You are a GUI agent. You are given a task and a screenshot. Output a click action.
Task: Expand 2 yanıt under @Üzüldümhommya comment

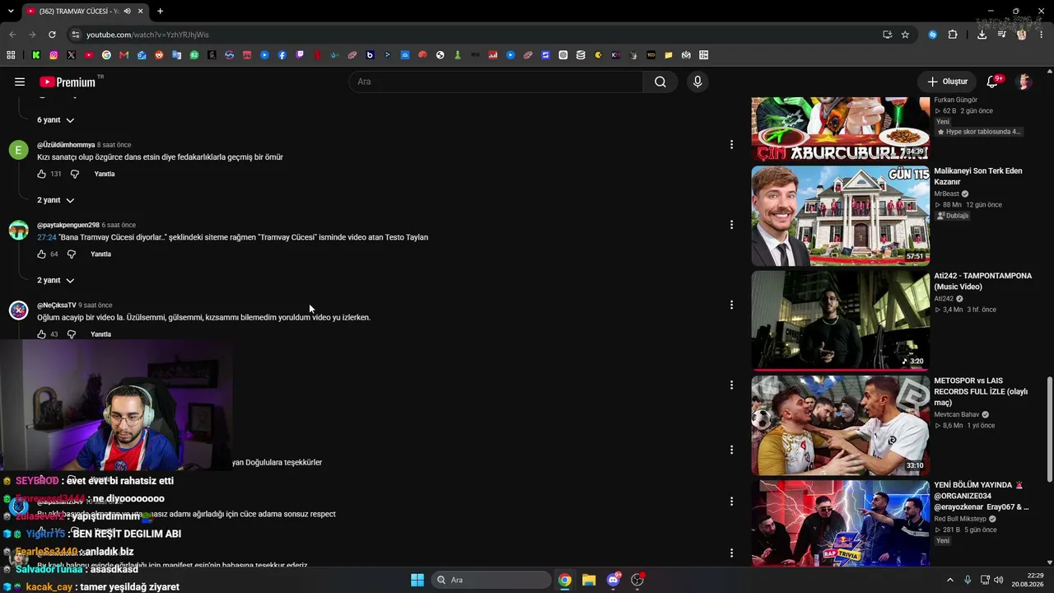pos(55,200)
